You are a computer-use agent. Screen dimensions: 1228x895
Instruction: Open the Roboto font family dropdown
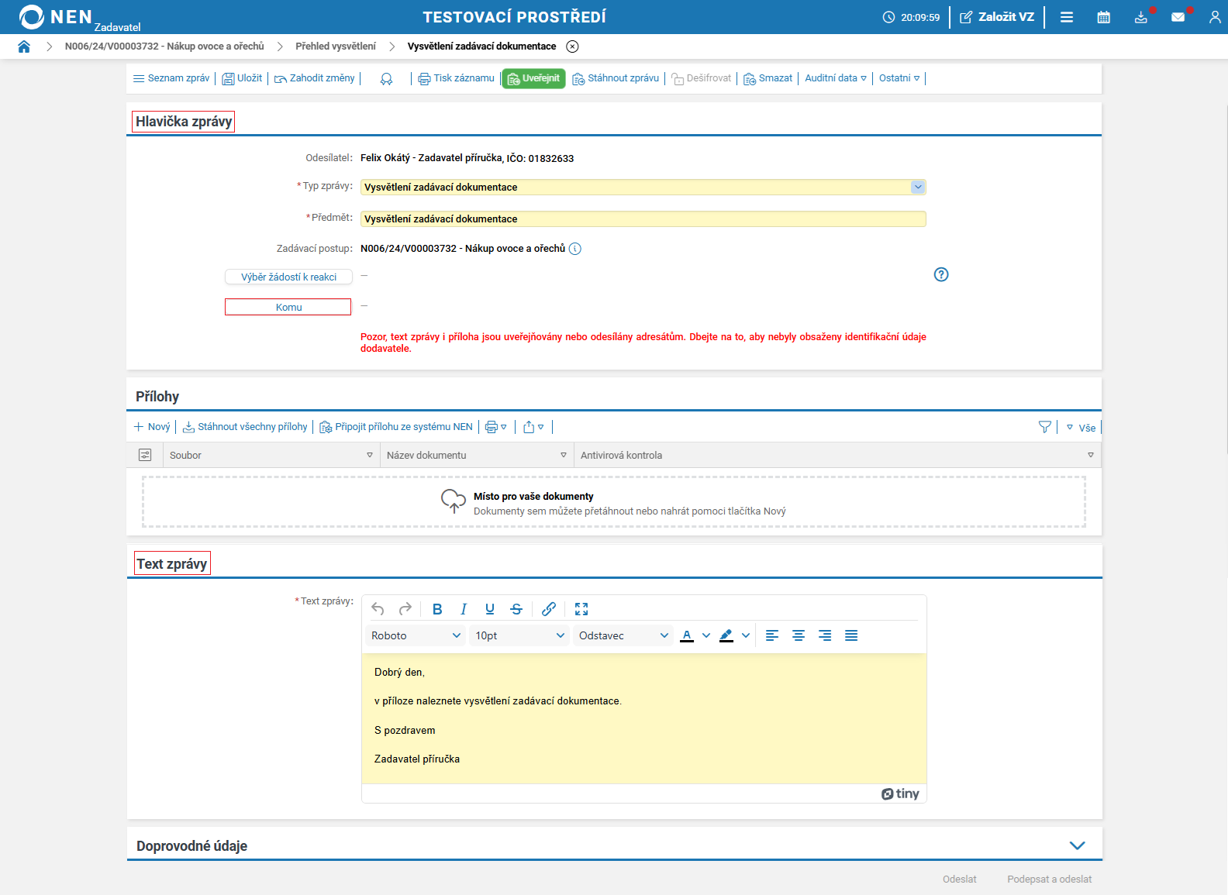coord(416,635)
